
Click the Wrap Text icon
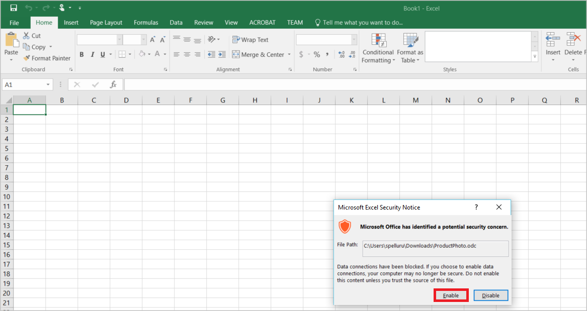tap(236, 39)
